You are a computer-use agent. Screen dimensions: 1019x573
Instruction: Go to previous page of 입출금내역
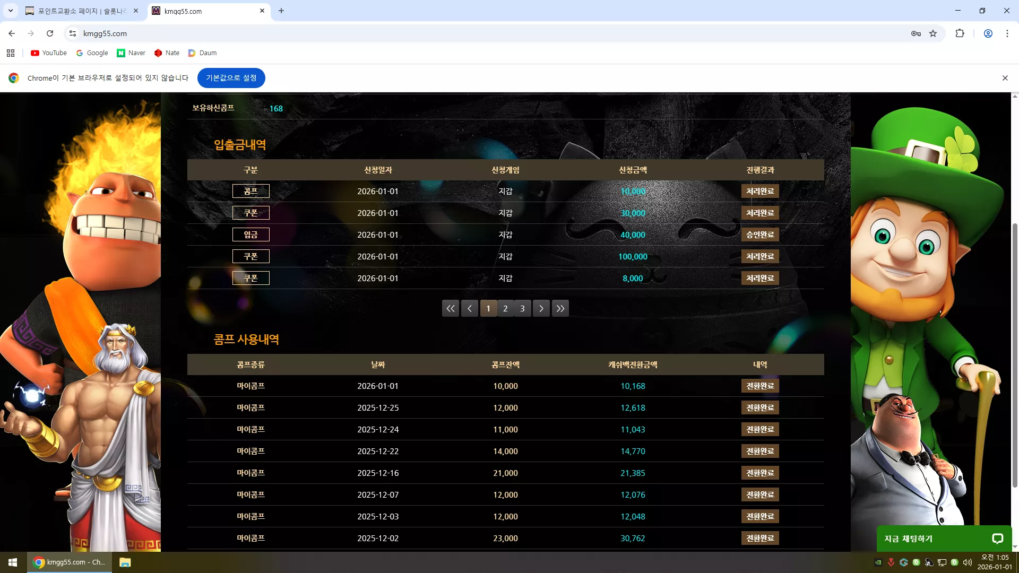470,308
